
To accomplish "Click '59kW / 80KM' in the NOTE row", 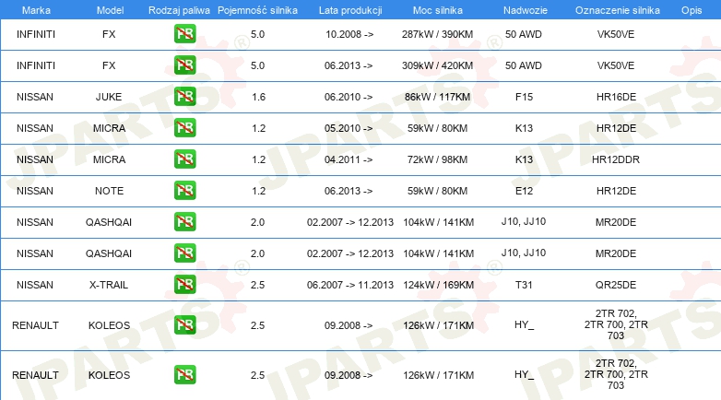I will (x=437, y=191).
